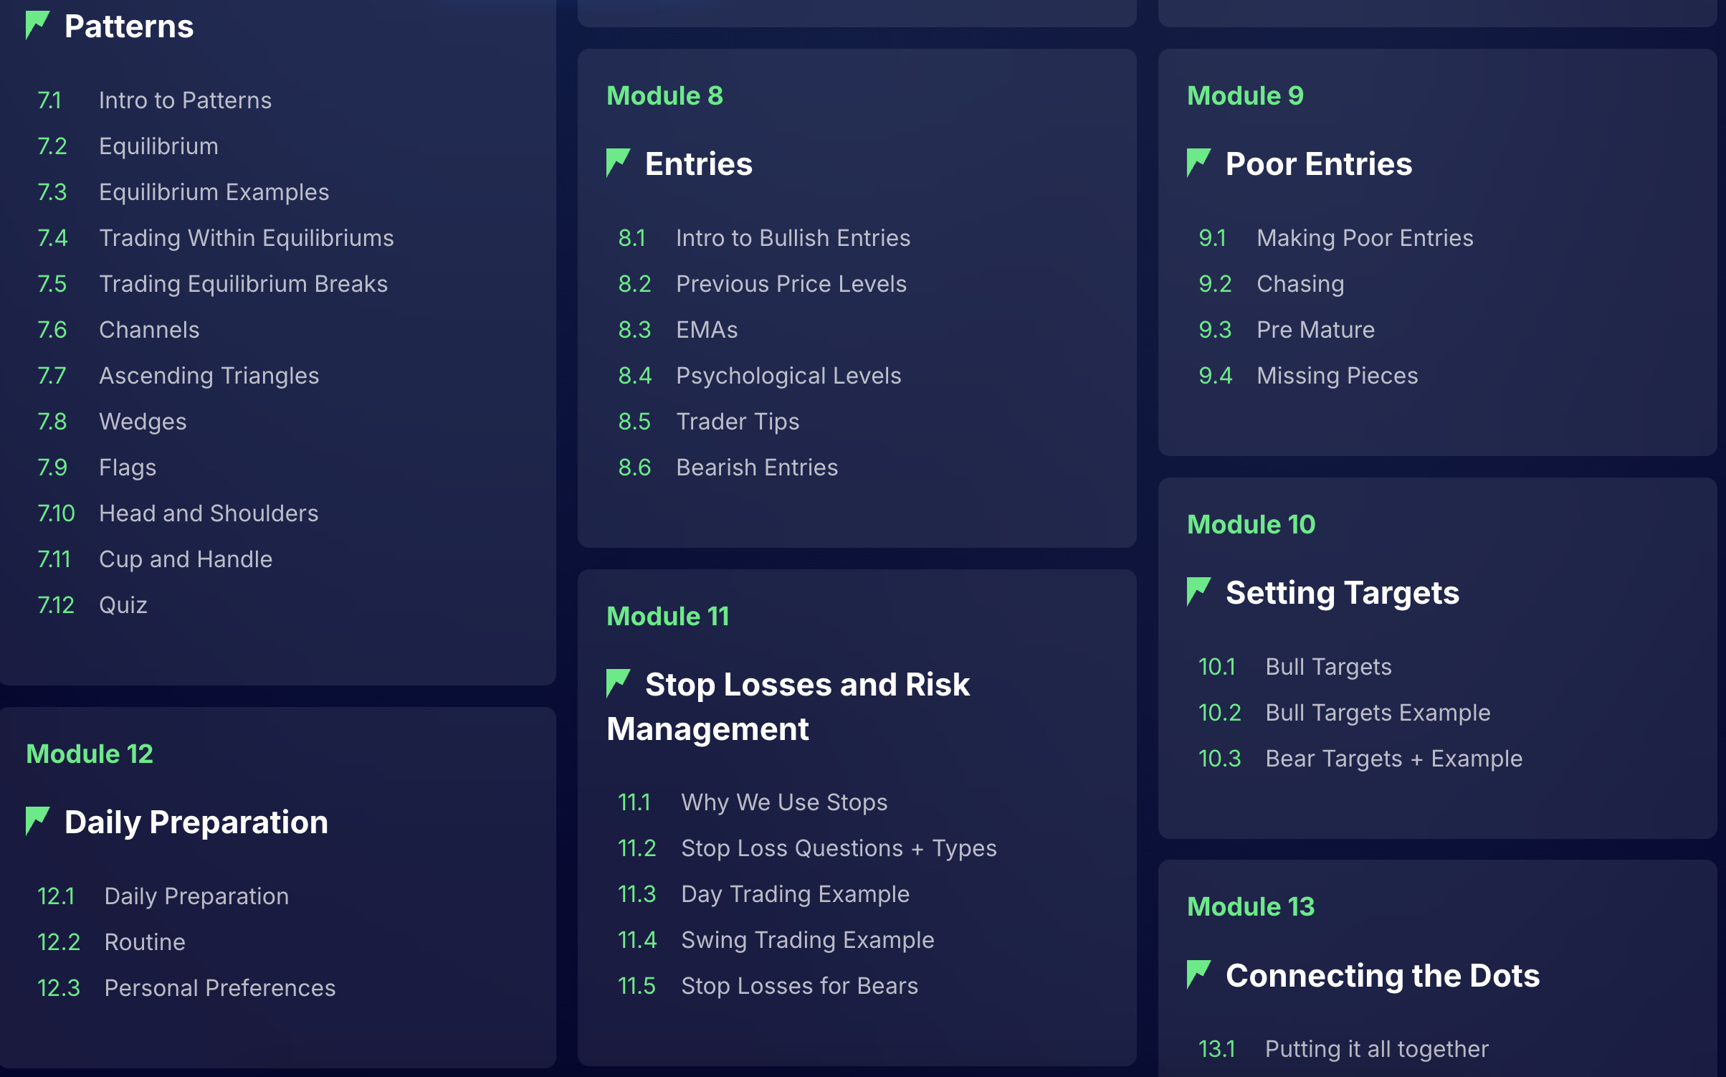Click the flag icon next to Daily Preparation heading
1726x1077 pixels.
(37, 821)
